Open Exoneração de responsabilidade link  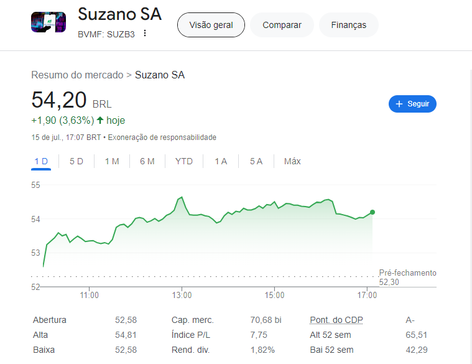coord(162,137)
